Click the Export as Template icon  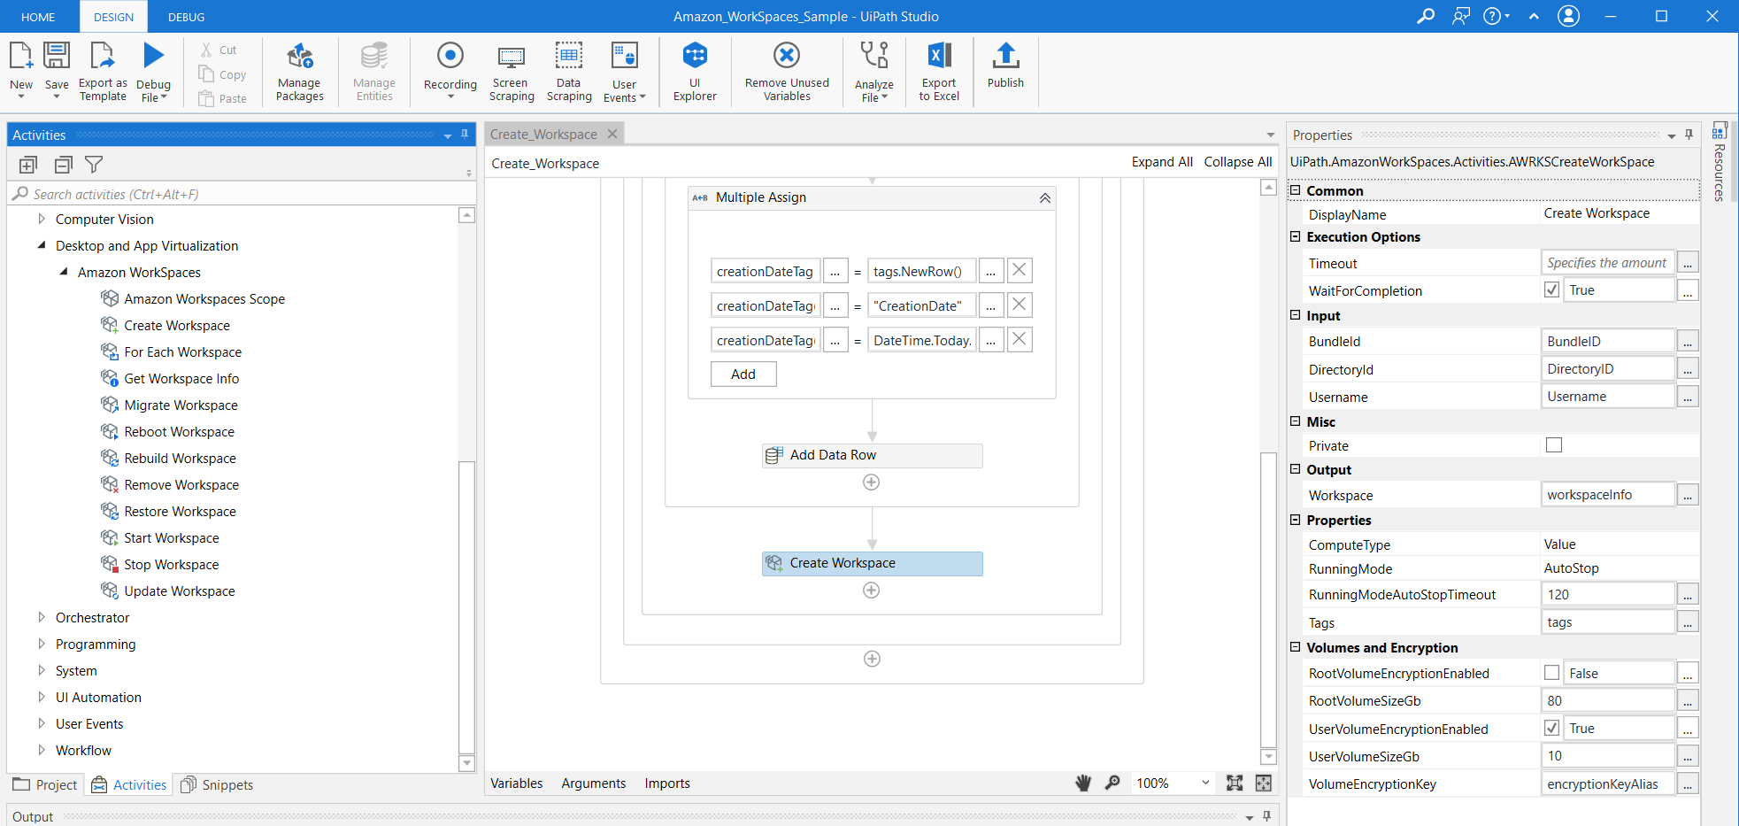click(103, 56)
